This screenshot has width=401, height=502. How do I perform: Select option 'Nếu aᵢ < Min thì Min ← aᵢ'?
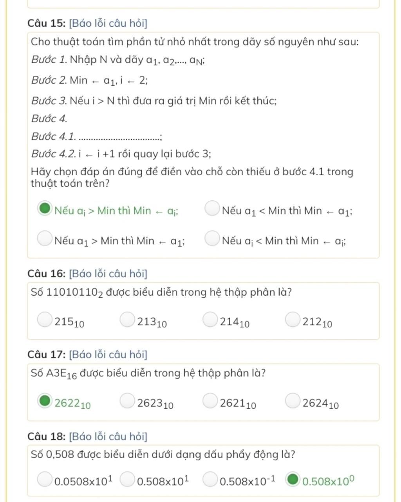(x=212, y=238)
